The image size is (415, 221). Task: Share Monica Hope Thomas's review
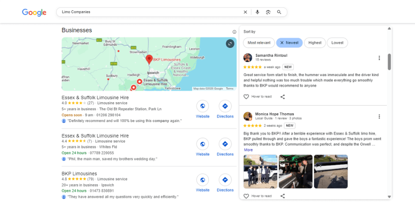283,196
